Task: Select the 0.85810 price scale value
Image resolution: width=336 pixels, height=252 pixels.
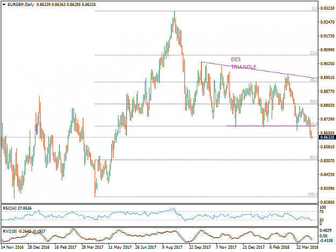Action: [x=327, y=147]
